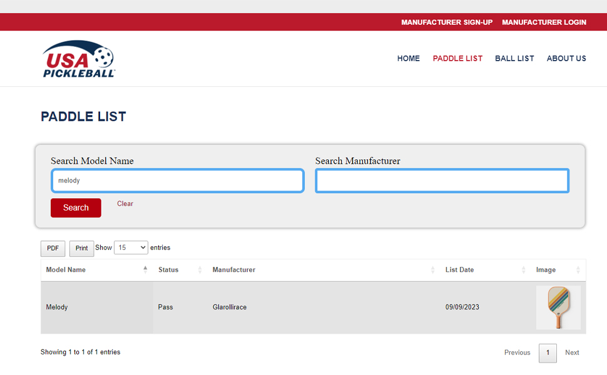Sort table by List Date arrows
The image size is (607, 375).
[523, 269]
